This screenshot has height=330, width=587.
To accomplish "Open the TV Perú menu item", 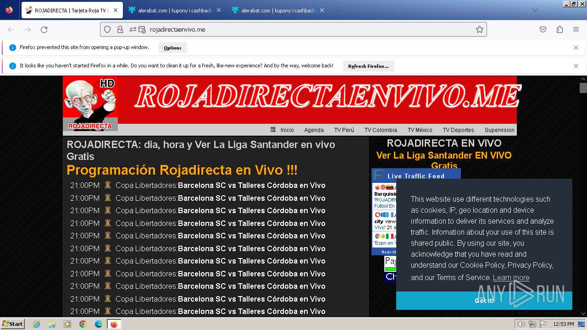I will click(x=344, y=130).
